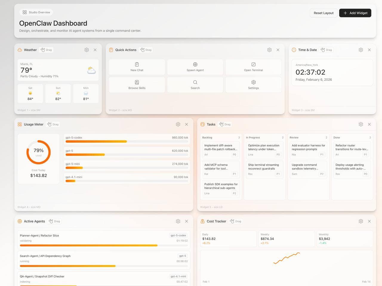Image resolution: width=382 pixels, height=286 pixels.
Task: Open New Chat from Quick Actions
Action: point(137,67)
